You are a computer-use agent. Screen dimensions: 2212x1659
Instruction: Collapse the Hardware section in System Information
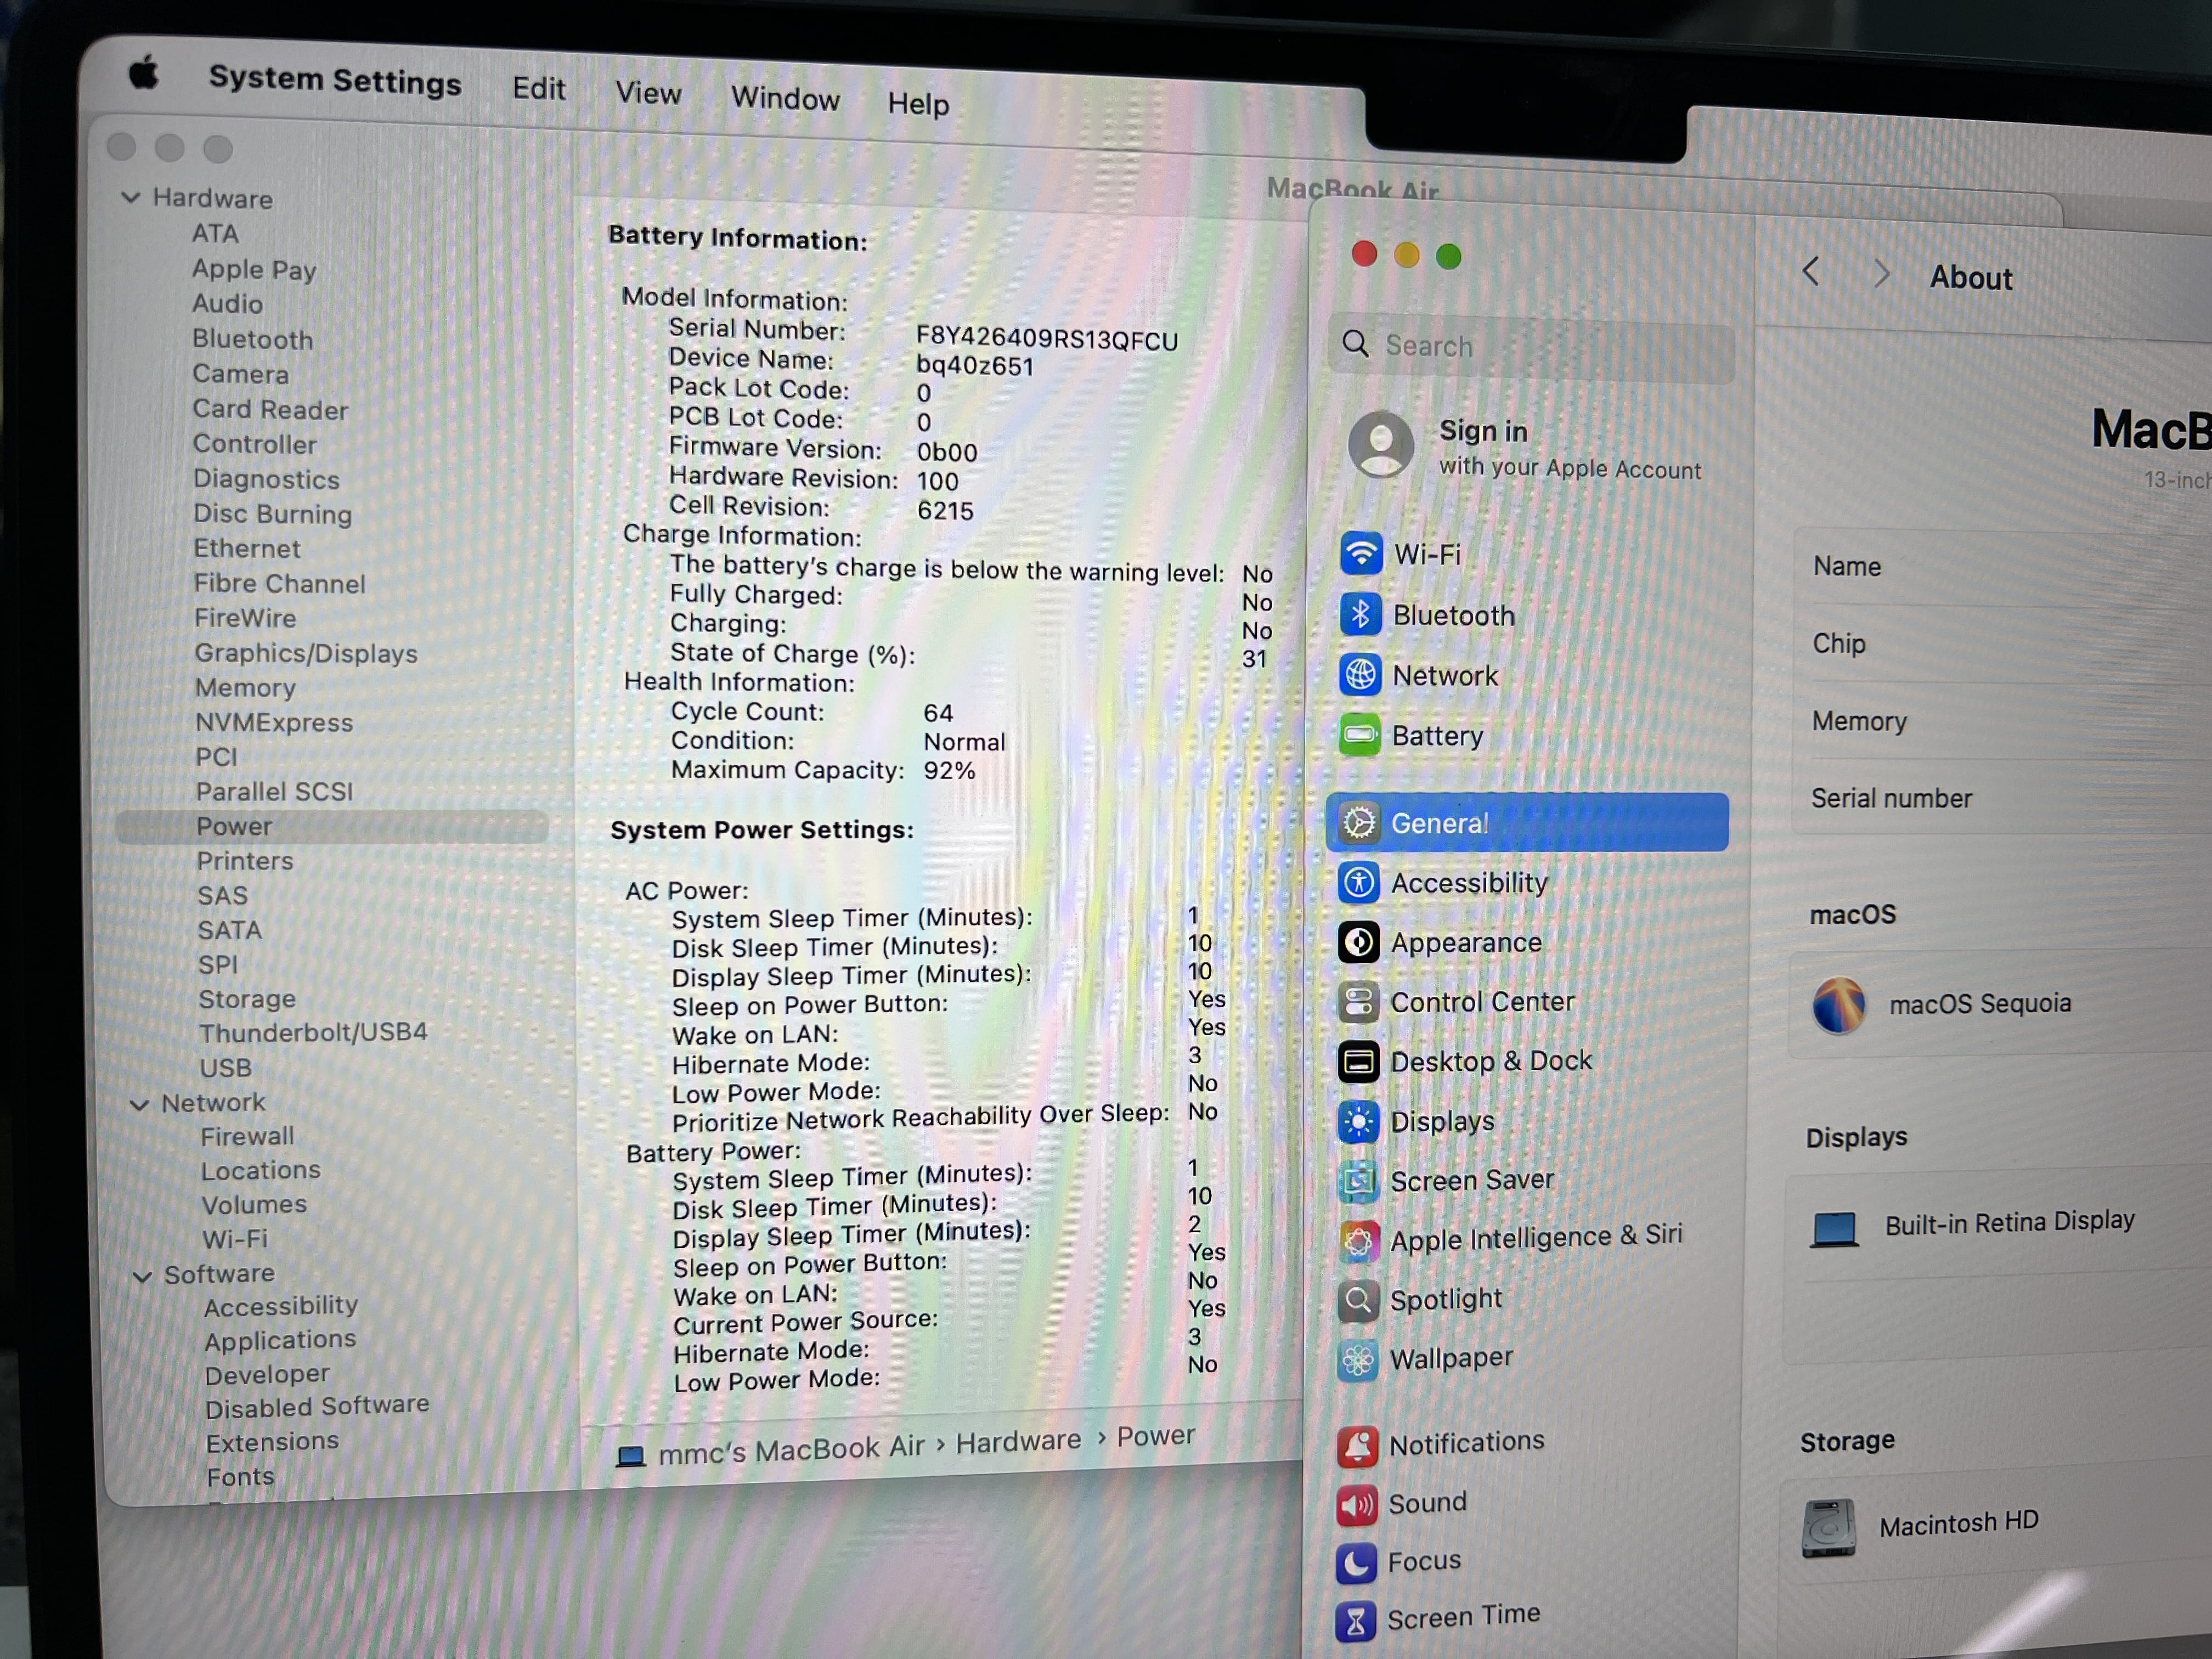(130, 197)
